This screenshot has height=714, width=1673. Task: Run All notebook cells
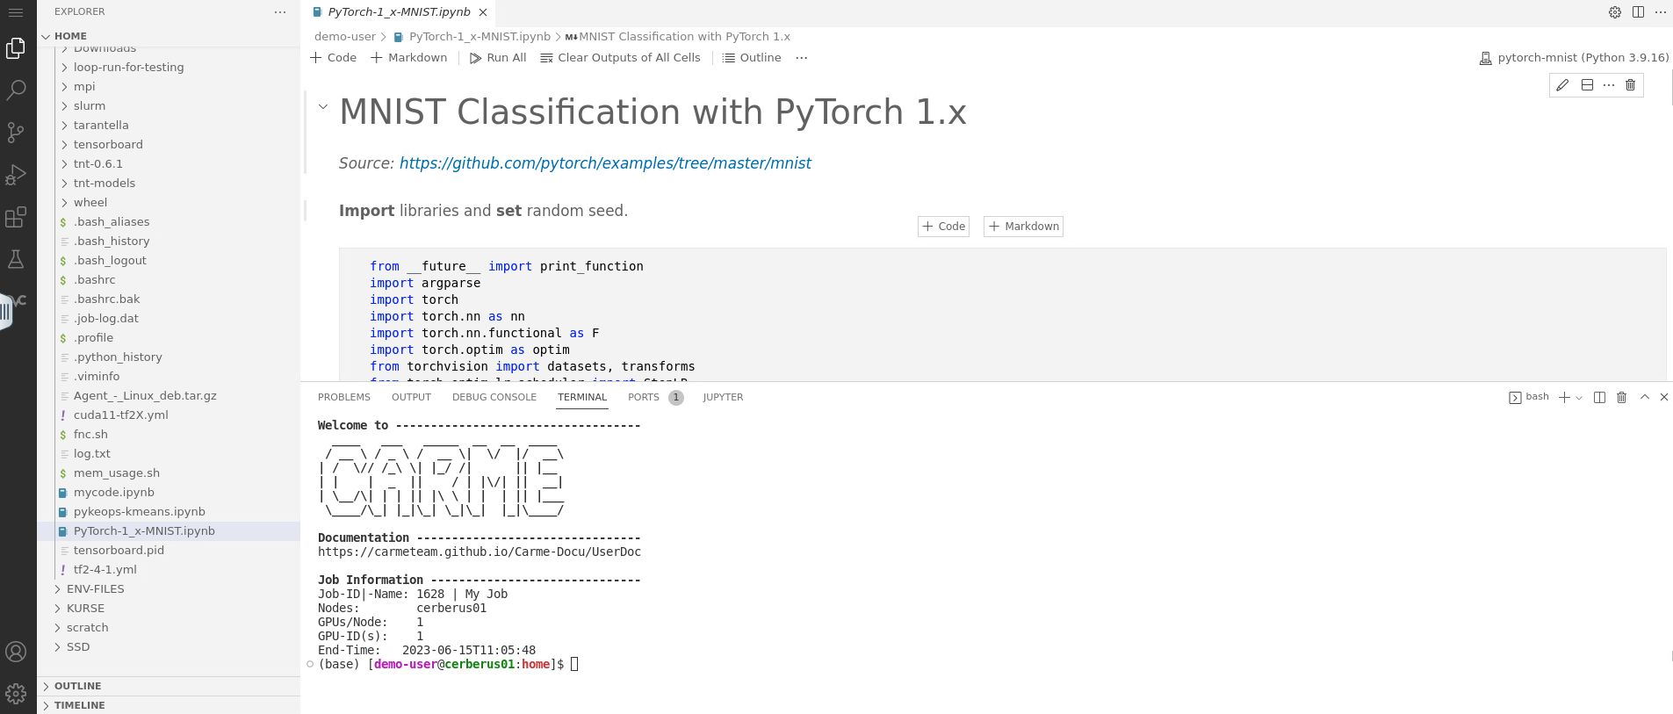point(498,58)
